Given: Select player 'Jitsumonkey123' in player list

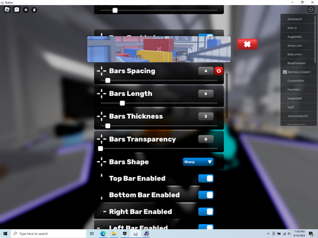Looking at the screenshot, I should click(298, 116).
